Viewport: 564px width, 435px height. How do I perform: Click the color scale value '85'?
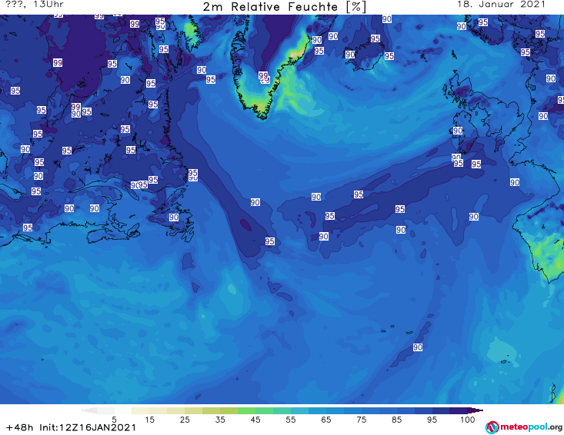tap(396, 419)
